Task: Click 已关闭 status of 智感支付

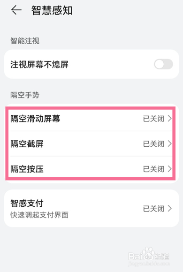Action: [153, 209]
